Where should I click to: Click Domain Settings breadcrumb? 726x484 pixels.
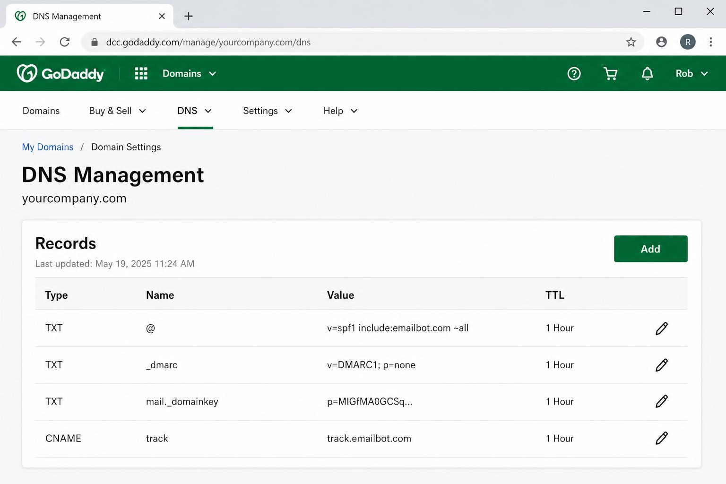coord(126,147)
